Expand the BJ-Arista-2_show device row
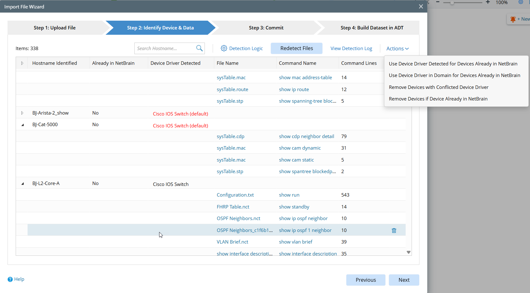Image resolution: width=530 pixels, height=293 pixels. click(x=22, y=113)
